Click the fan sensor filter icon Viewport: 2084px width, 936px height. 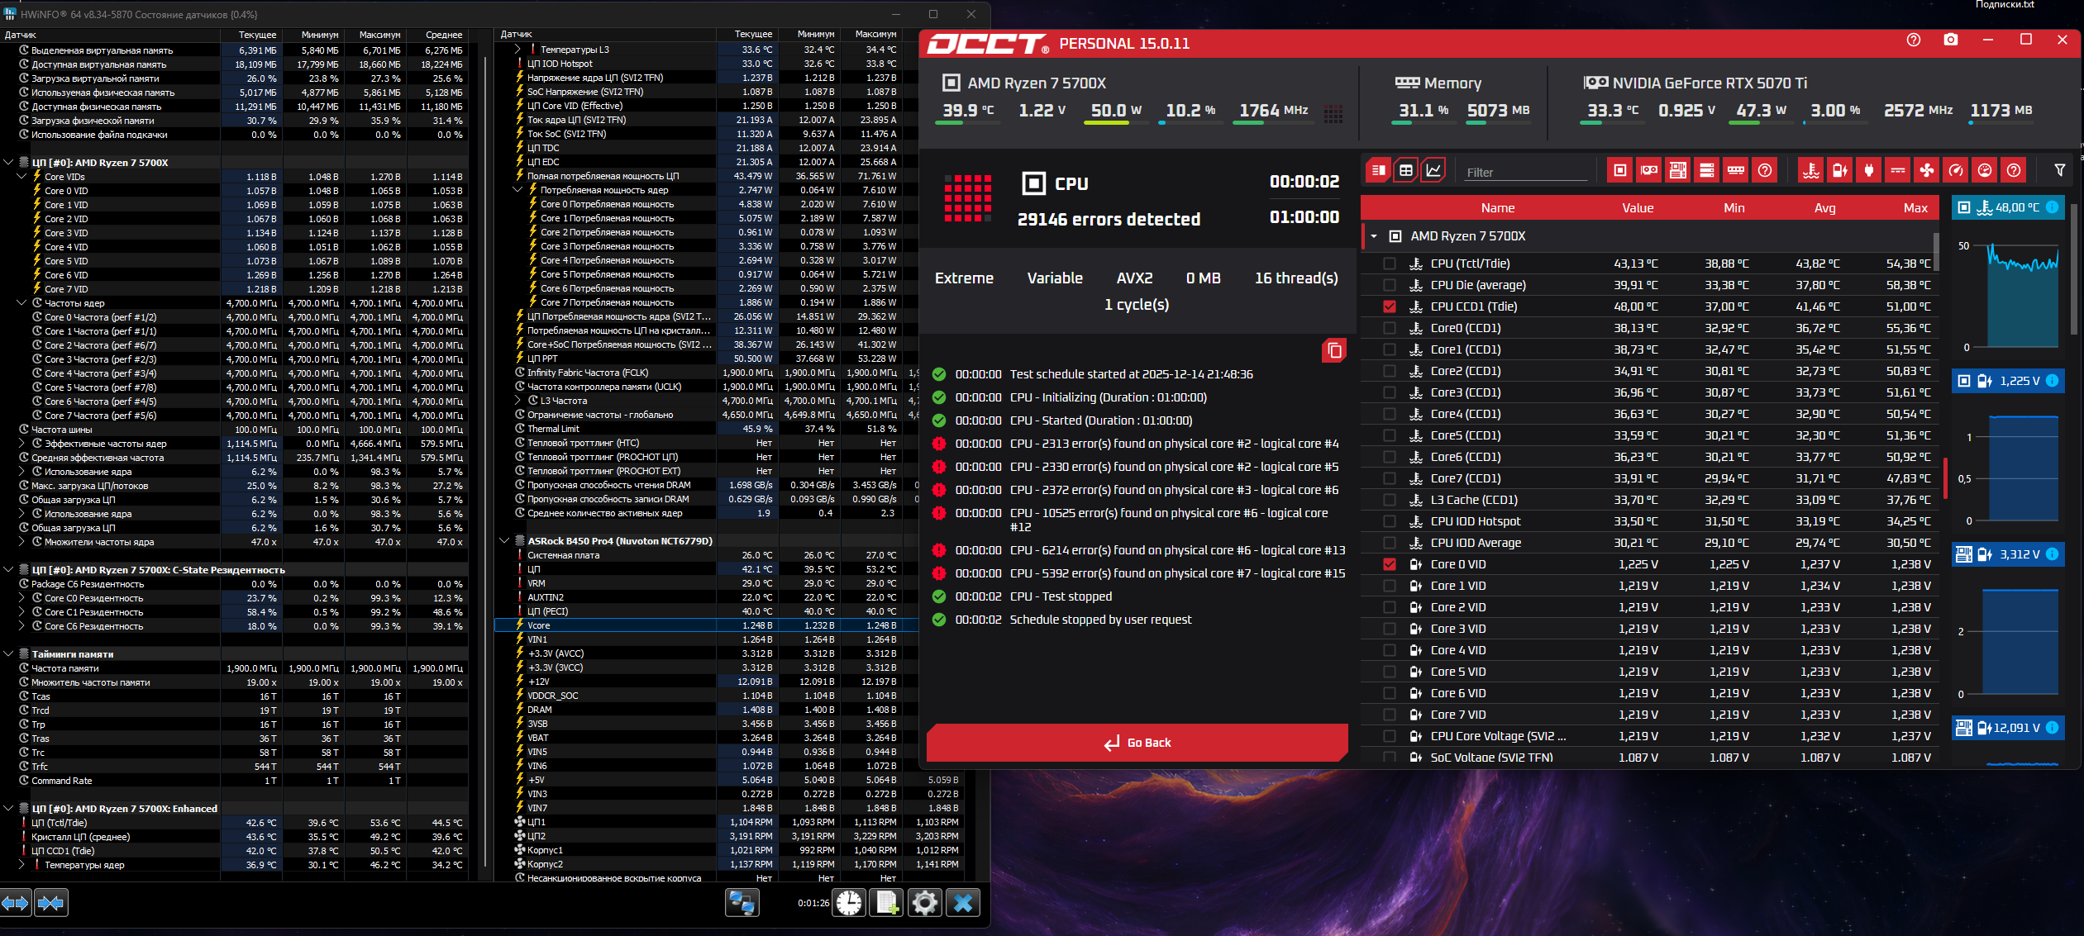[x=1926, y=171]
